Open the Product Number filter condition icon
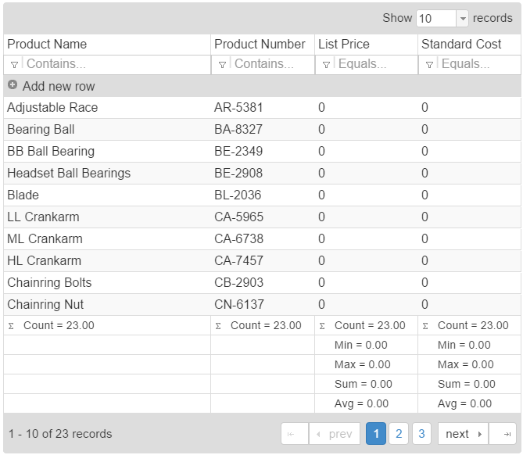The image size is (523, 455). 222,65
